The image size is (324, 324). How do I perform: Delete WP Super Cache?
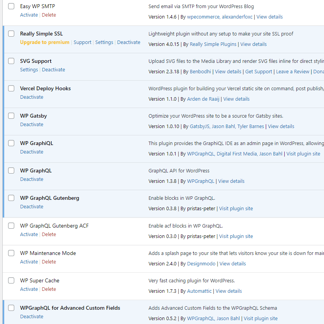[x=49, y=289]
